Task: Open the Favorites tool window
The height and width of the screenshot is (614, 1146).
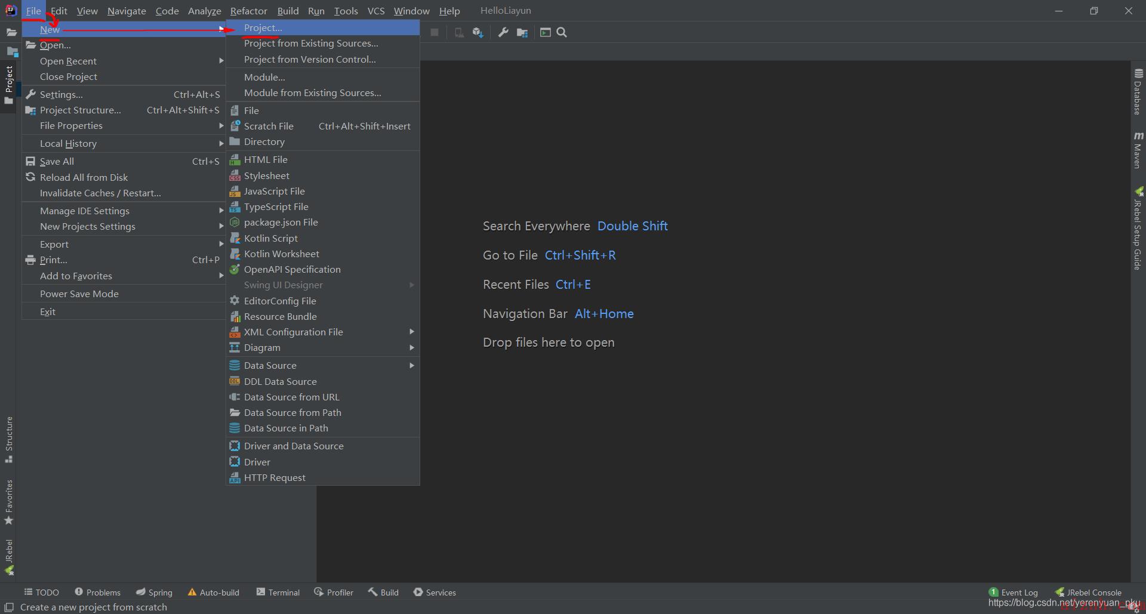Action: coord(8,502)
